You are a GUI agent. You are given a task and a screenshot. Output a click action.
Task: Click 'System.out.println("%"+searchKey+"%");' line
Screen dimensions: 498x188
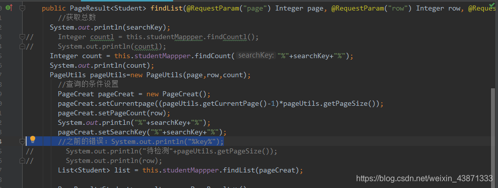(134, 122)
